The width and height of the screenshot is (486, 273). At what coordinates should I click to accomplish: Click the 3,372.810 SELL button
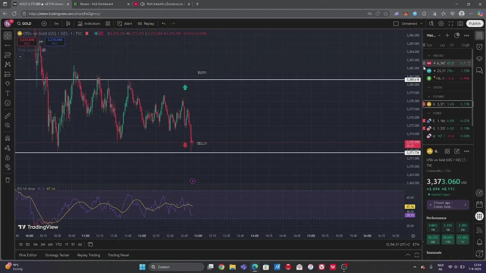[x=27, y=41]
